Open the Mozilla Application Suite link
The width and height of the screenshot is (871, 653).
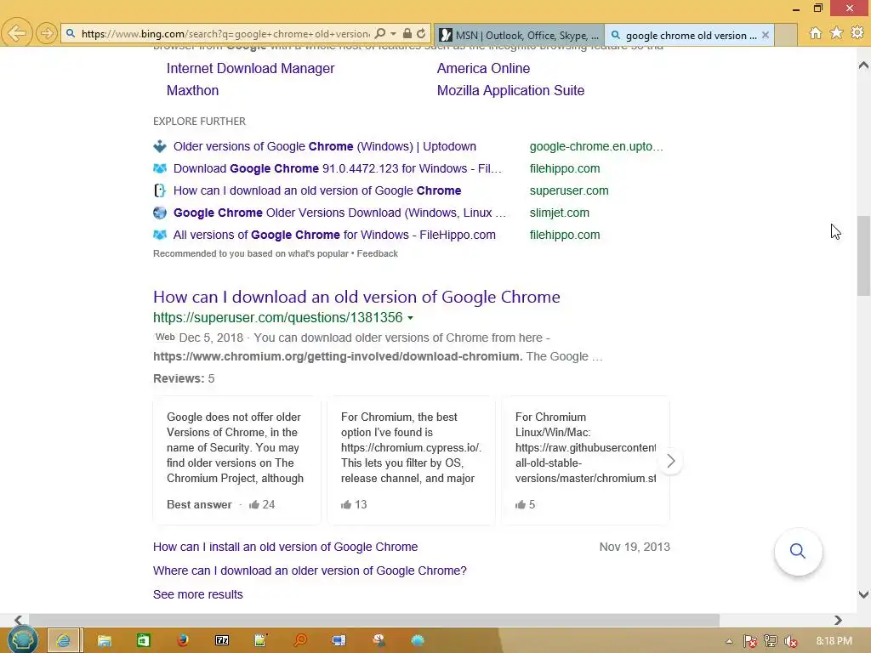click(510, 90)
